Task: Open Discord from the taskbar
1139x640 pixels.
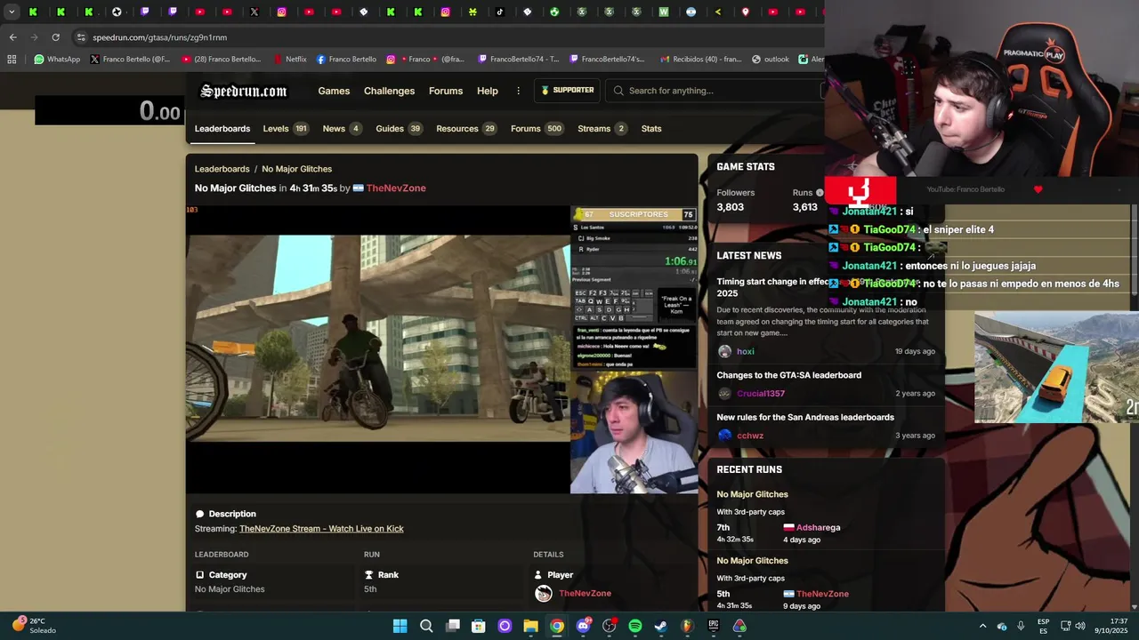Action: pos(583,626)
